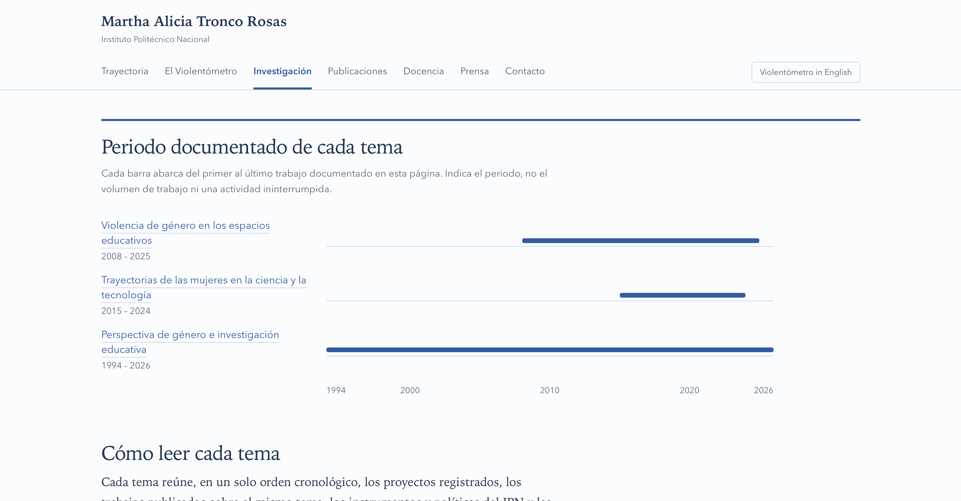The height and width of the screenshot is (501, 961).
Task: Click the 2026 axis label
Action: point(763,390)
